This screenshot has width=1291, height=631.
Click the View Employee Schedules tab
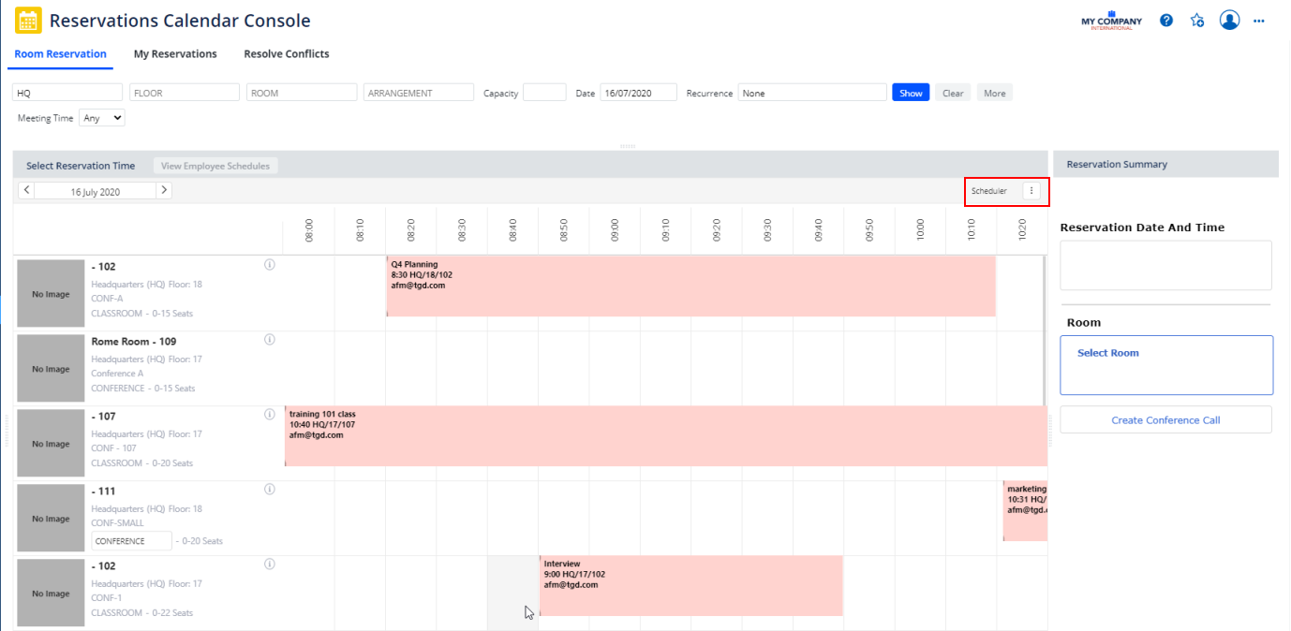point(215,166)
